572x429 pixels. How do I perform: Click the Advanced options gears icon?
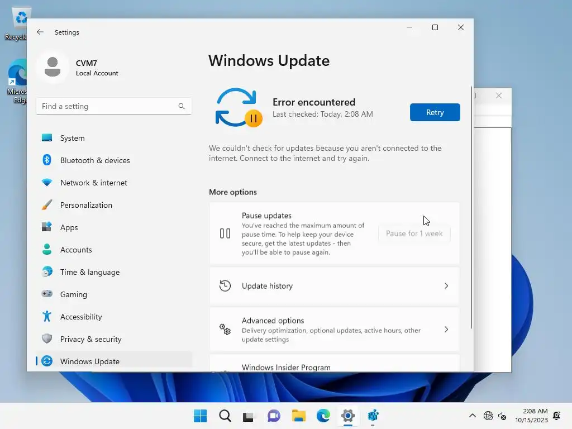tap(225, 330)
